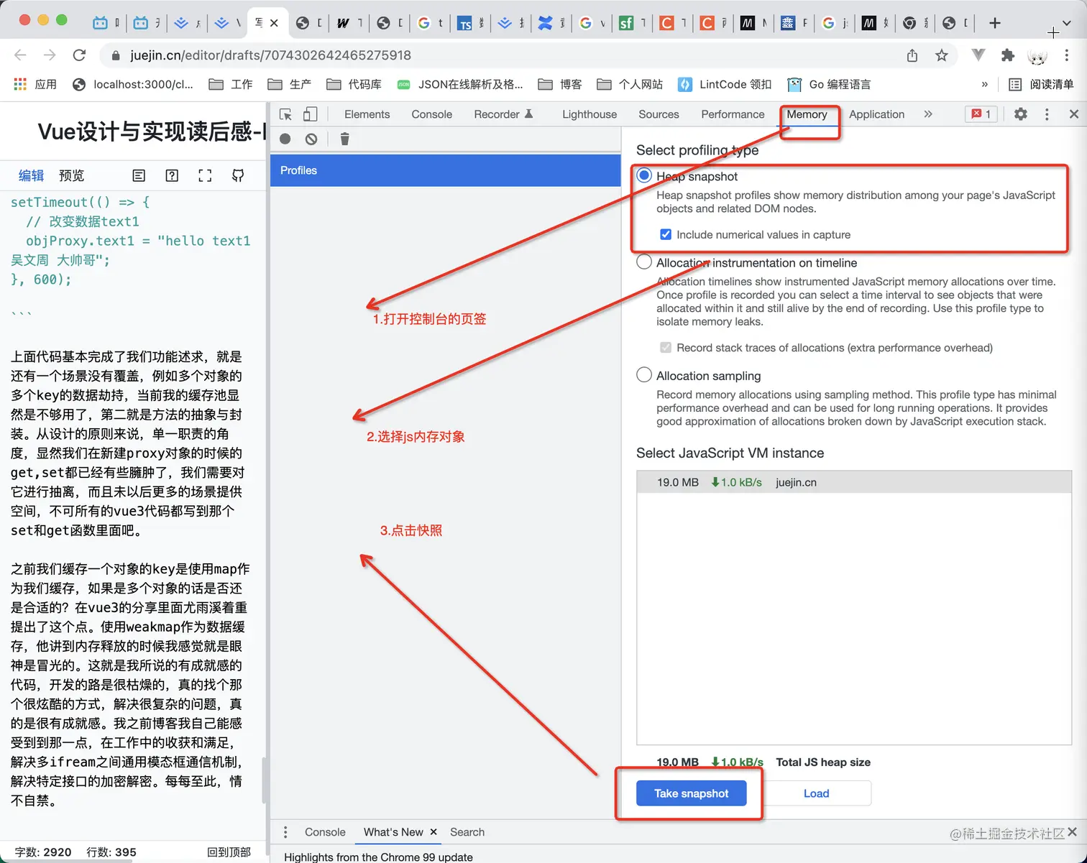
Task: Select the Heap snapshot radio button
Action: tap(644, 175)
